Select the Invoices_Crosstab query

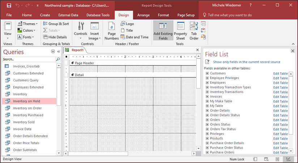pyautogui.click(x=29, y=66)
